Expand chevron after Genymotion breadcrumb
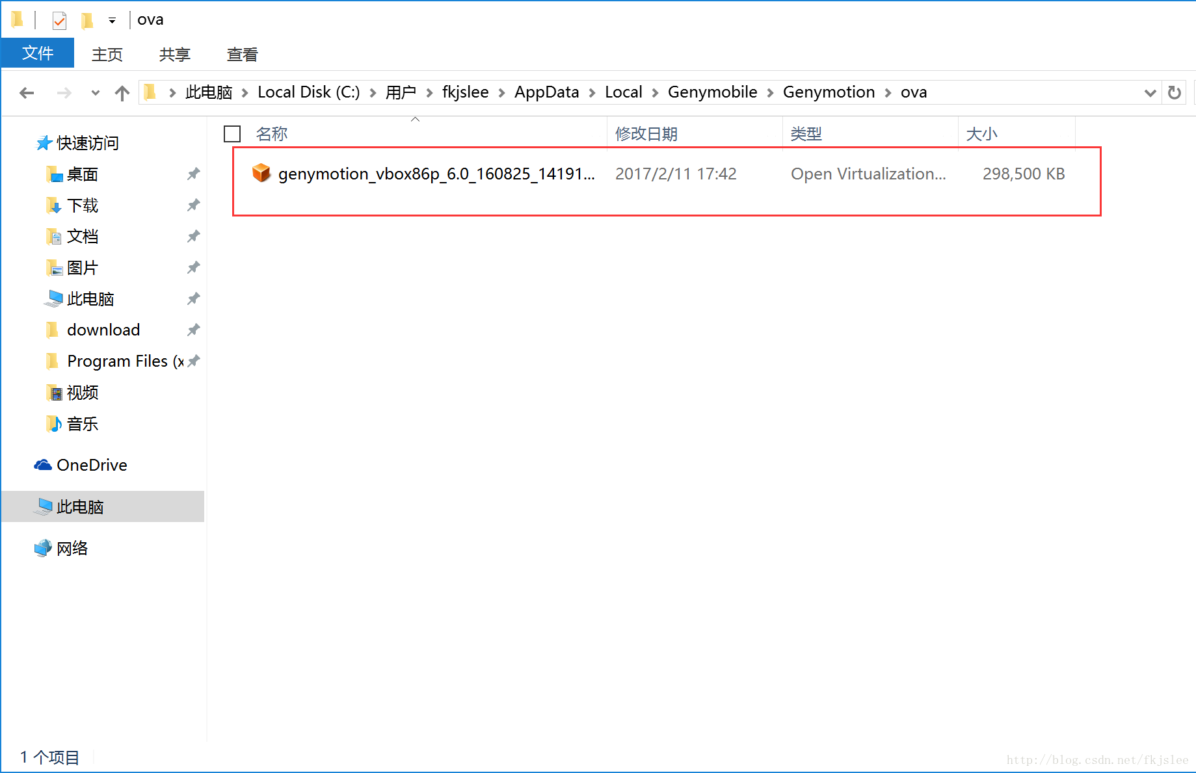Viewport: 1196px width, 773px height. (888, 94)
